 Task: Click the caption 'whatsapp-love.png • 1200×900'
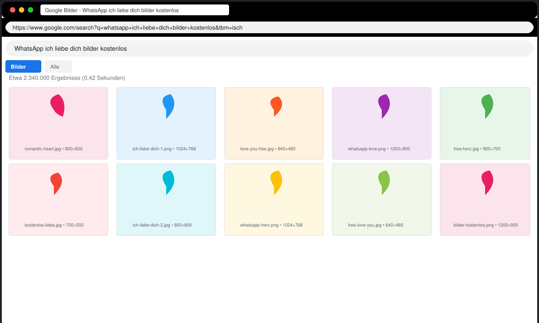pyautogui.click(x=379, y=149)
